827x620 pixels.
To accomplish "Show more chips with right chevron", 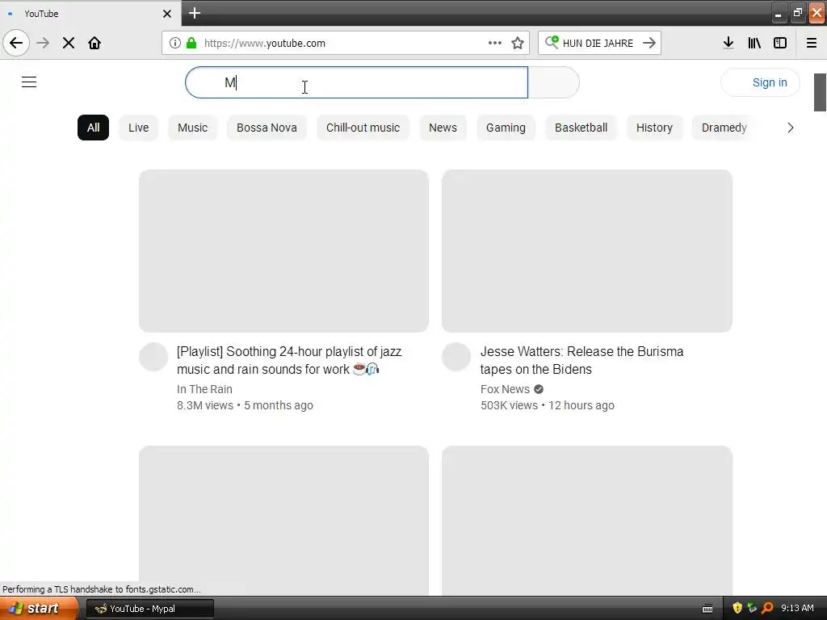I will pos(790,128).
